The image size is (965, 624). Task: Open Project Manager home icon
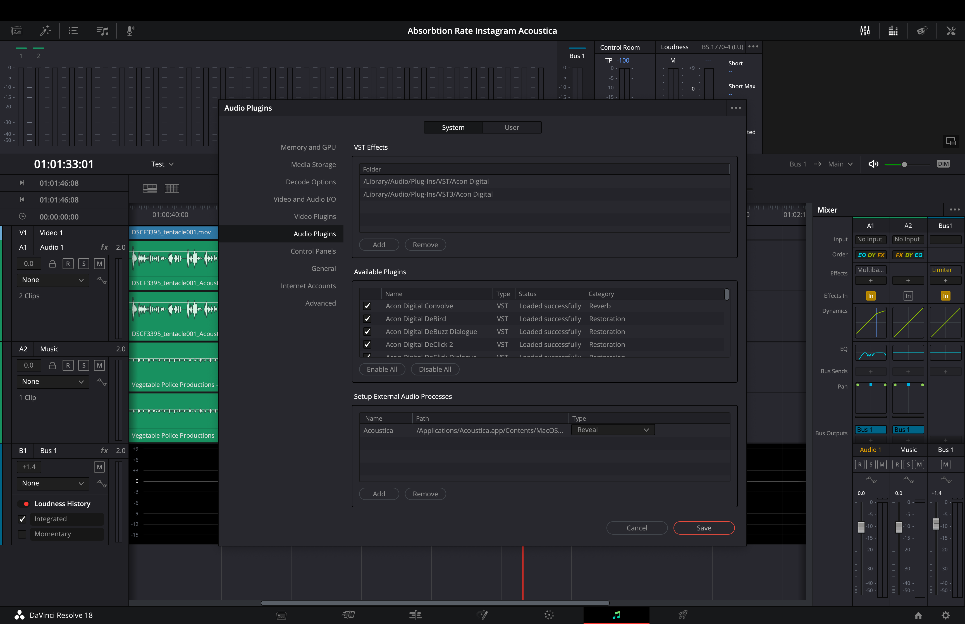click(x=918, y=616)
